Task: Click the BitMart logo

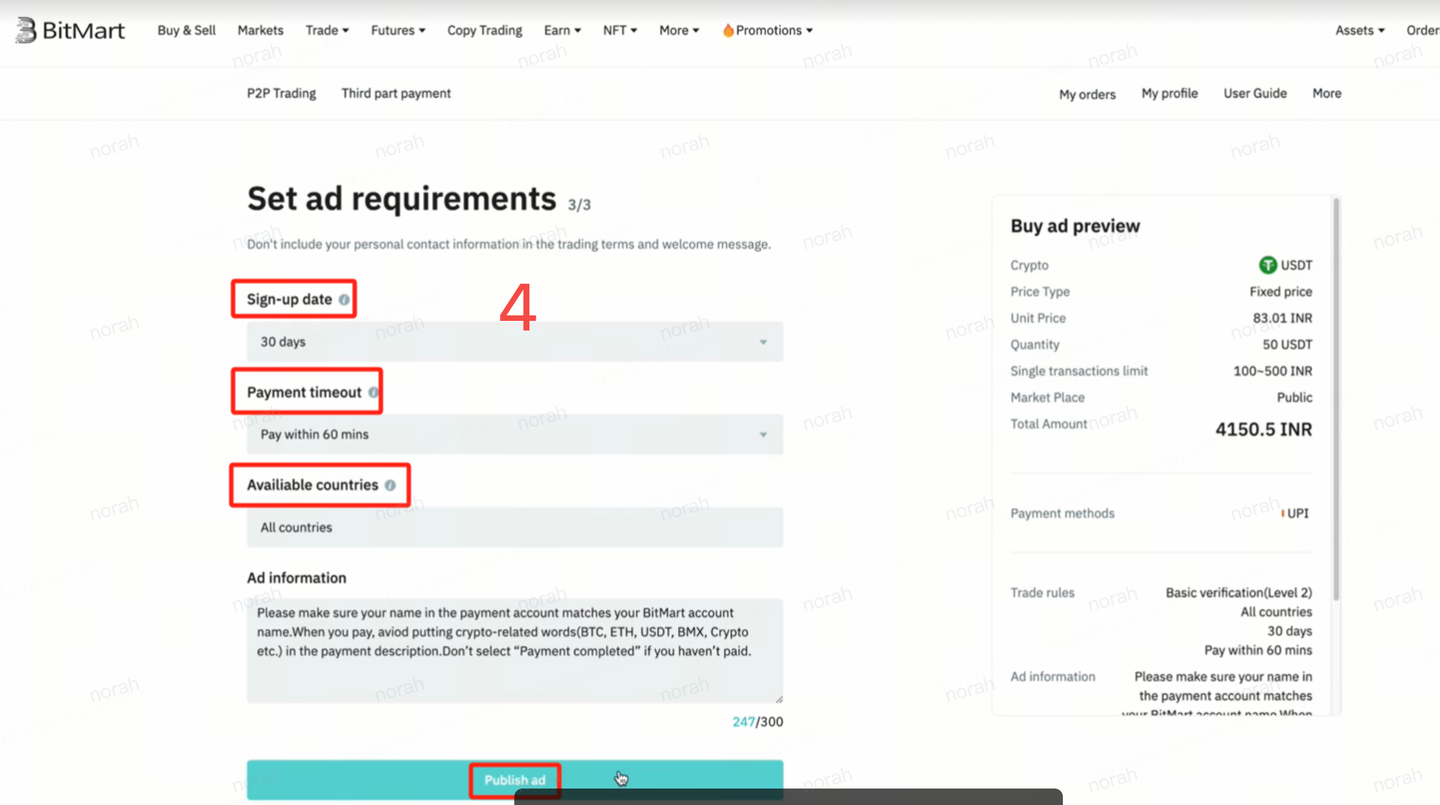Action: pos(70,30)
